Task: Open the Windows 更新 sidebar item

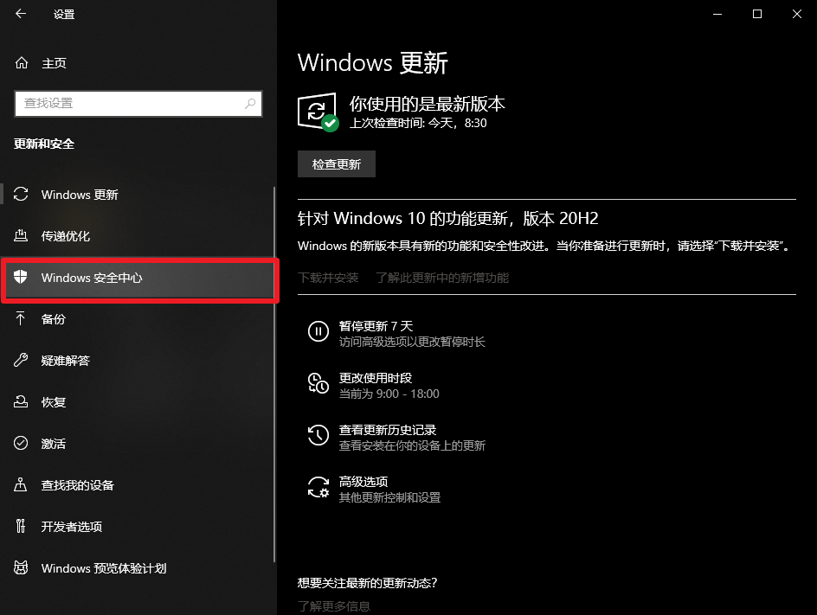Action: click(80, 195)
